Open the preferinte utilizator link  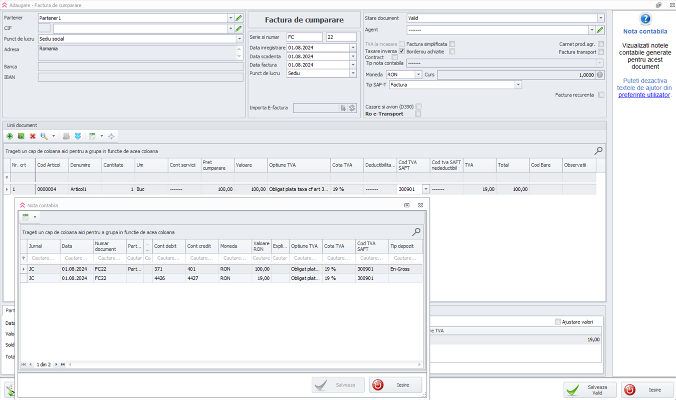point(644,95)
